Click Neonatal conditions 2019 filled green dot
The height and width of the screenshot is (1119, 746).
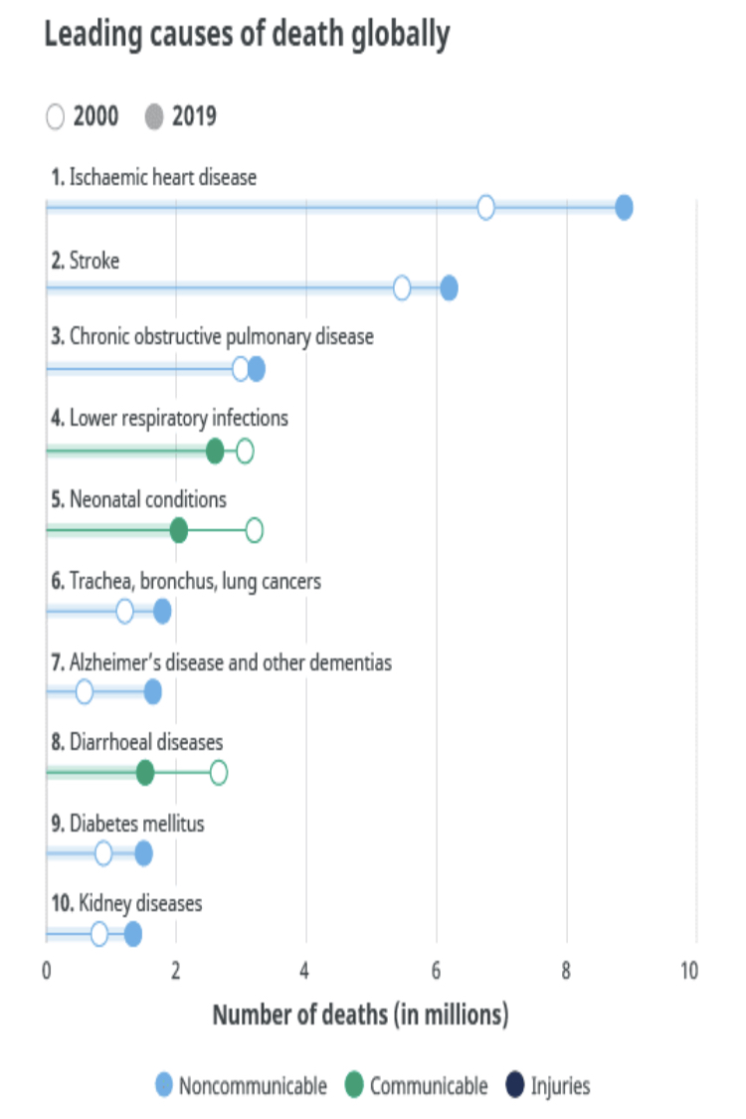[x=178, y=530]
